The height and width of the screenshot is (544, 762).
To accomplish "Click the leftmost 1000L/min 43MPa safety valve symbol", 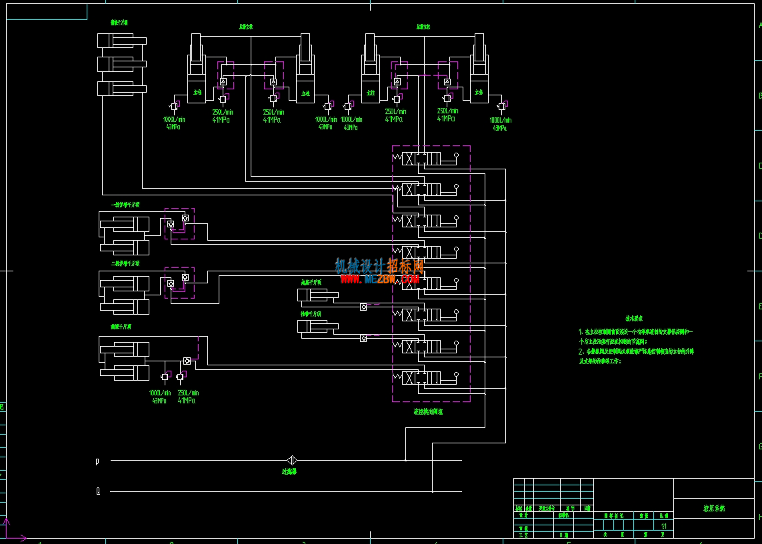I will (173, 106).
